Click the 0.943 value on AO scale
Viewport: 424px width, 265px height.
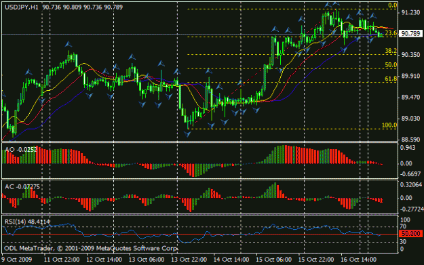coord(408,148)
